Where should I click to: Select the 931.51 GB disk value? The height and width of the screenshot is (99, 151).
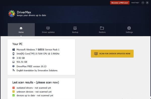22,62
